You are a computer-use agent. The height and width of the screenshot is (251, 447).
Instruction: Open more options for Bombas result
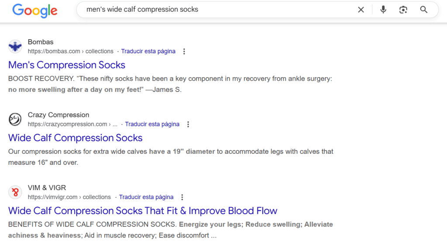pos(184,51)
